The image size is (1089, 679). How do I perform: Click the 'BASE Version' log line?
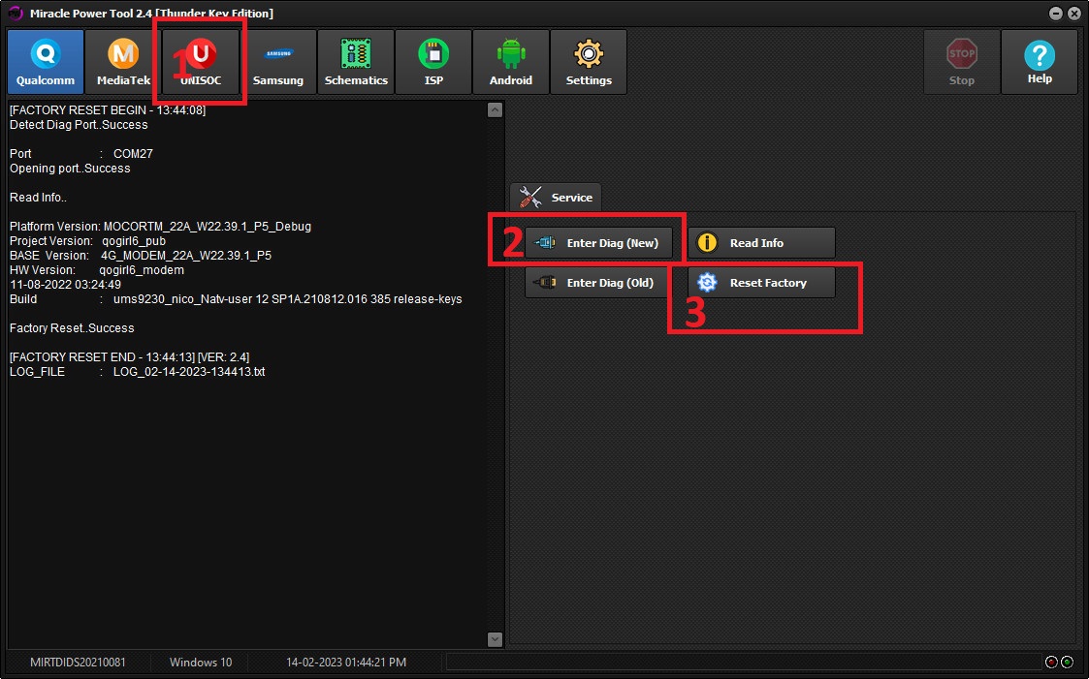click(141, 256)
